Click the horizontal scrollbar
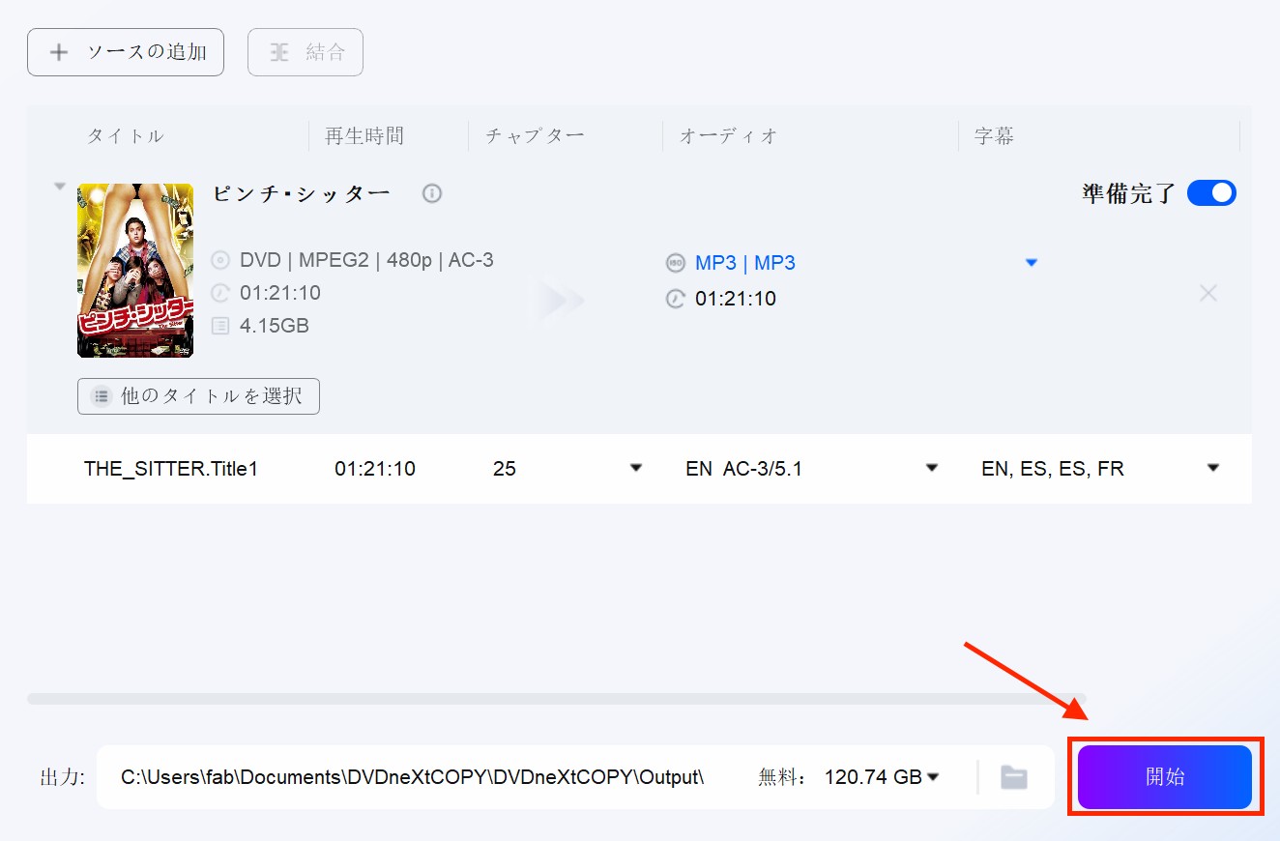 557,698
